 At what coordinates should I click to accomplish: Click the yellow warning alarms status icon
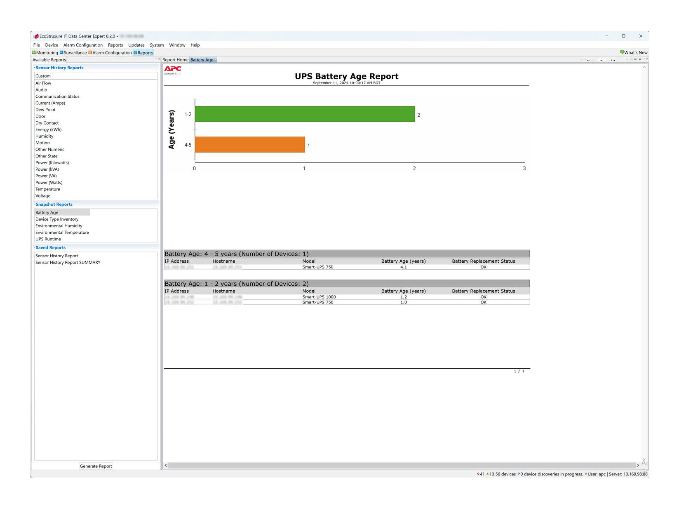click(x=487, y=474)
